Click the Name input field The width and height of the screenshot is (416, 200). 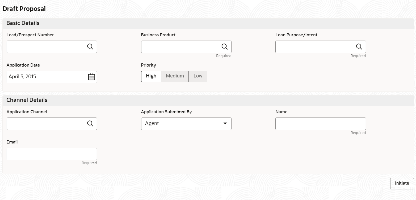pos(321,124)
